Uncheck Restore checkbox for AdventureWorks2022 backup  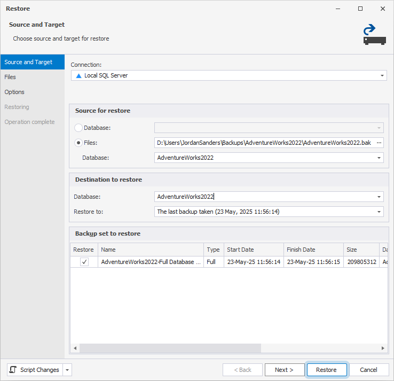(84, 262)
